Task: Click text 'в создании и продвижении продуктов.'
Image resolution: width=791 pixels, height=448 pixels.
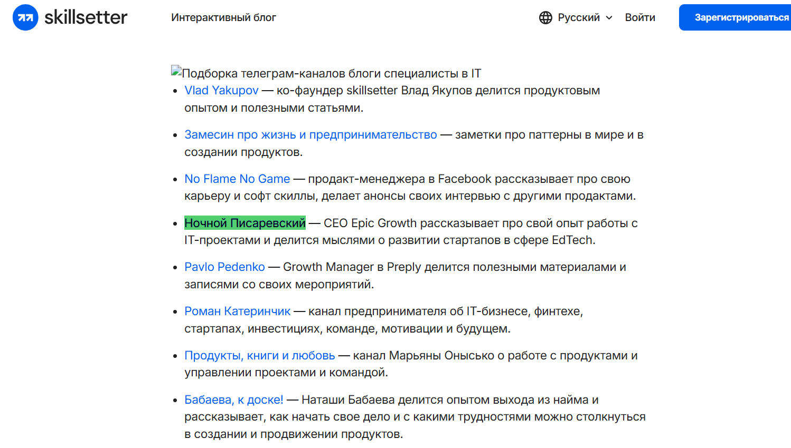Action: (x=294, y=434)
